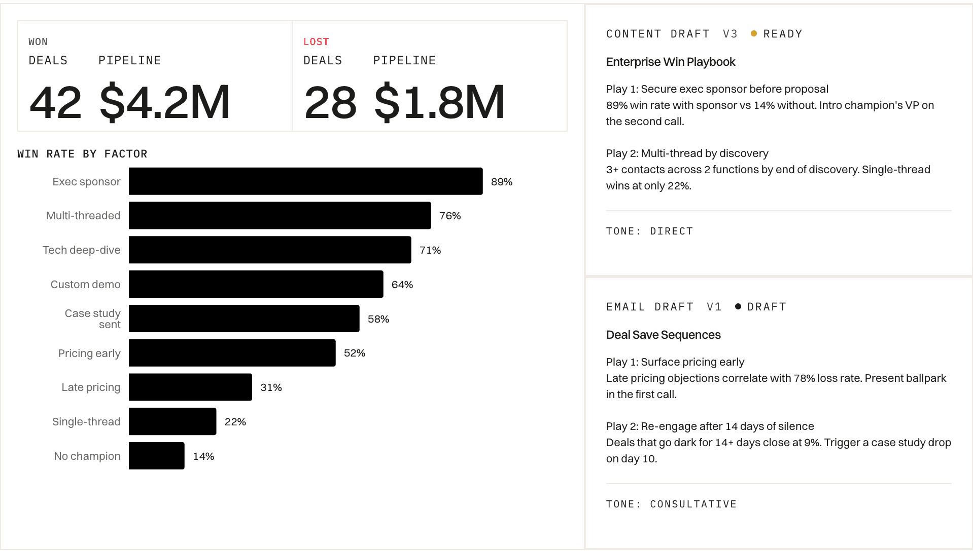The width and height of the screenshot is (973, 553).
Task: Toggle the READY status on Content Draft V3
Action: (776, 33)
